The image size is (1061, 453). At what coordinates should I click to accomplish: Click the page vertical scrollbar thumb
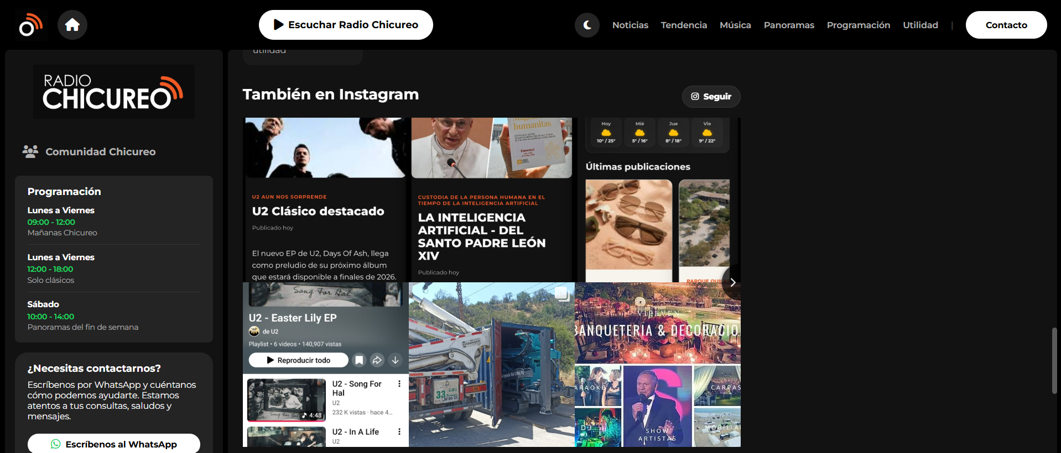click(1054, 361)
